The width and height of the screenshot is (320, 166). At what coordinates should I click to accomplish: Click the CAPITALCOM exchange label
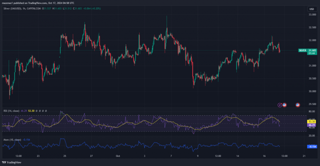34,8
